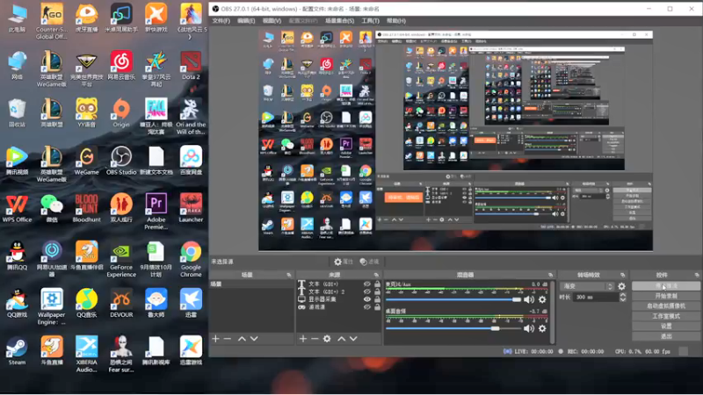
Task: Open transition properties gear icon
Action: (622, 286)
